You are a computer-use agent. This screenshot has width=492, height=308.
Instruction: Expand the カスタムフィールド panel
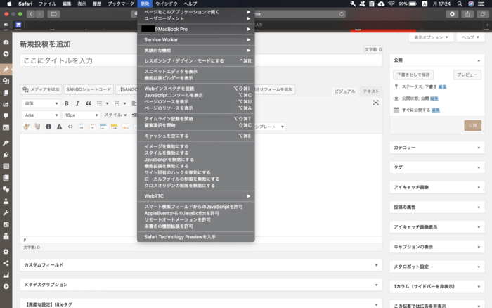(x=201, y=265)
